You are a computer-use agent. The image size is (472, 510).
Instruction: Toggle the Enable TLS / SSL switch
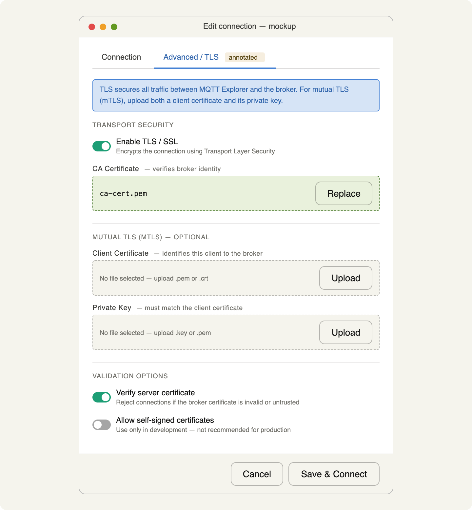(x=102, y=146)
